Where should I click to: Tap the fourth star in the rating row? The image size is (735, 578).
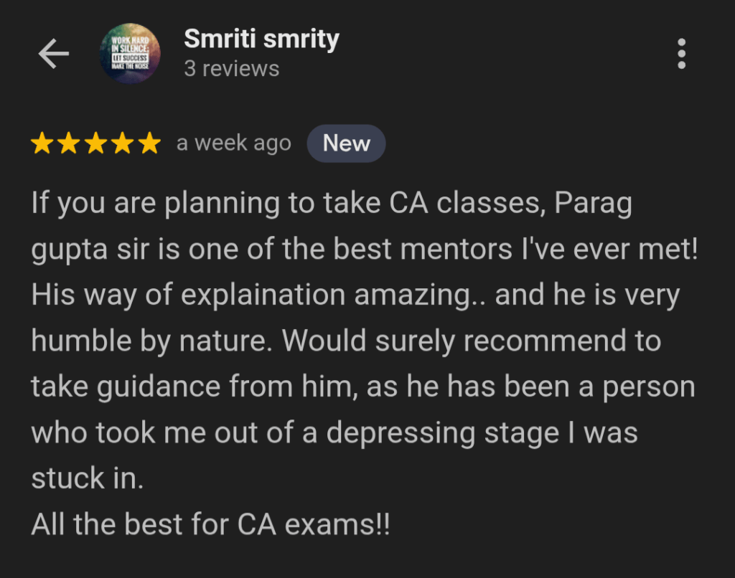coord(122,142)
